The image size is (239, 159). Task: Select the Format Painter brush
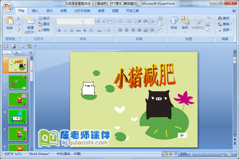18,30
